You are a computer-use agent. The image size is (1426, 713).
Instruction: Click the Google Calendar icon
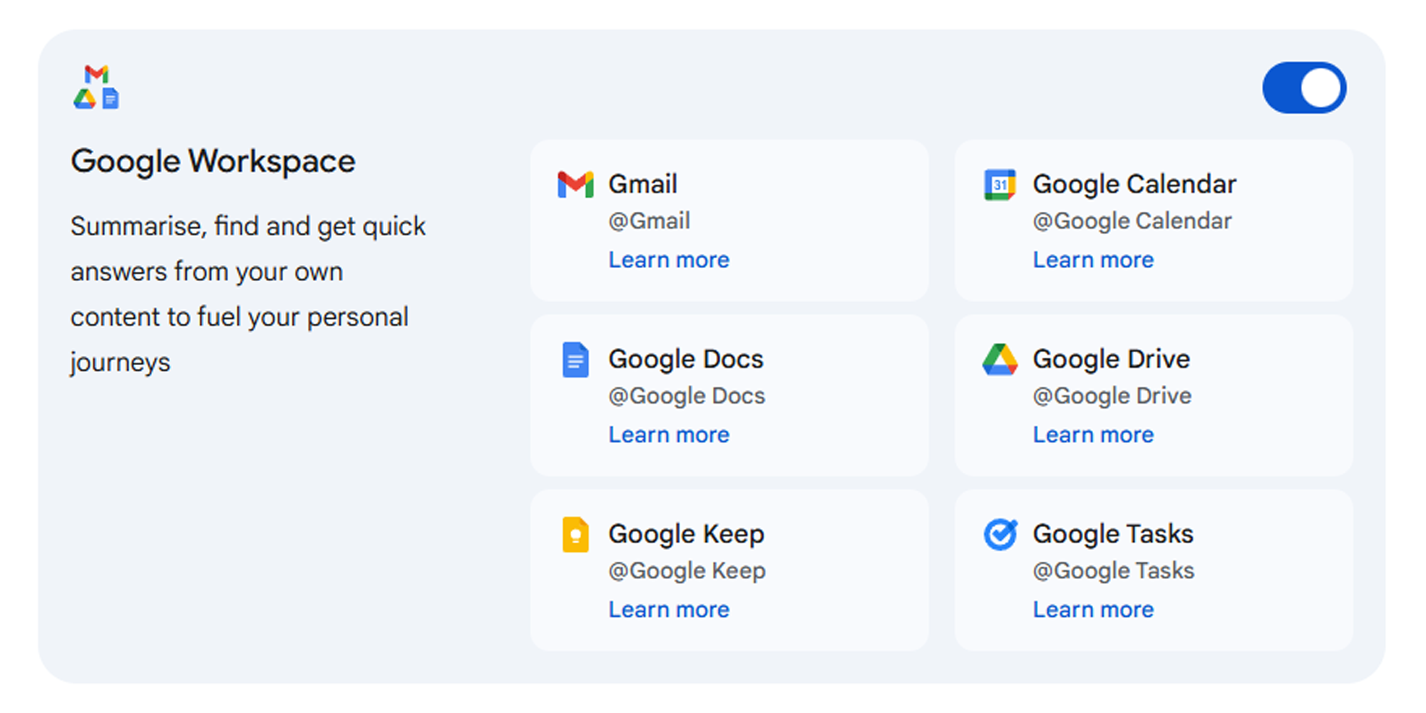click(x=1000, y=185)
